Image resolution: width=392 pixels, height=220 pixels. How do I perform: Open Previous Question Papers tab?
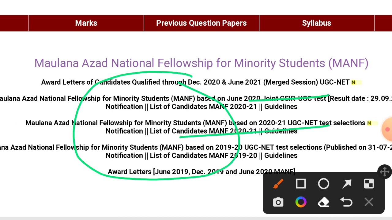click(x=201, y=23)
